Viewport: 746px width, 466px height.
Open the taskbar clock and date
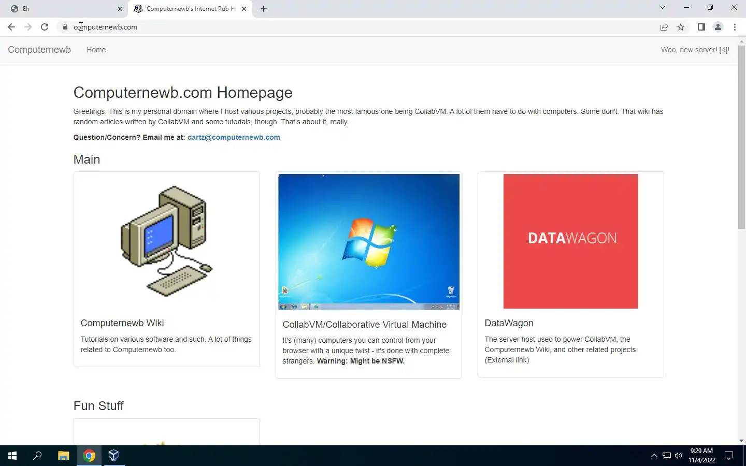tap(701, 456)
